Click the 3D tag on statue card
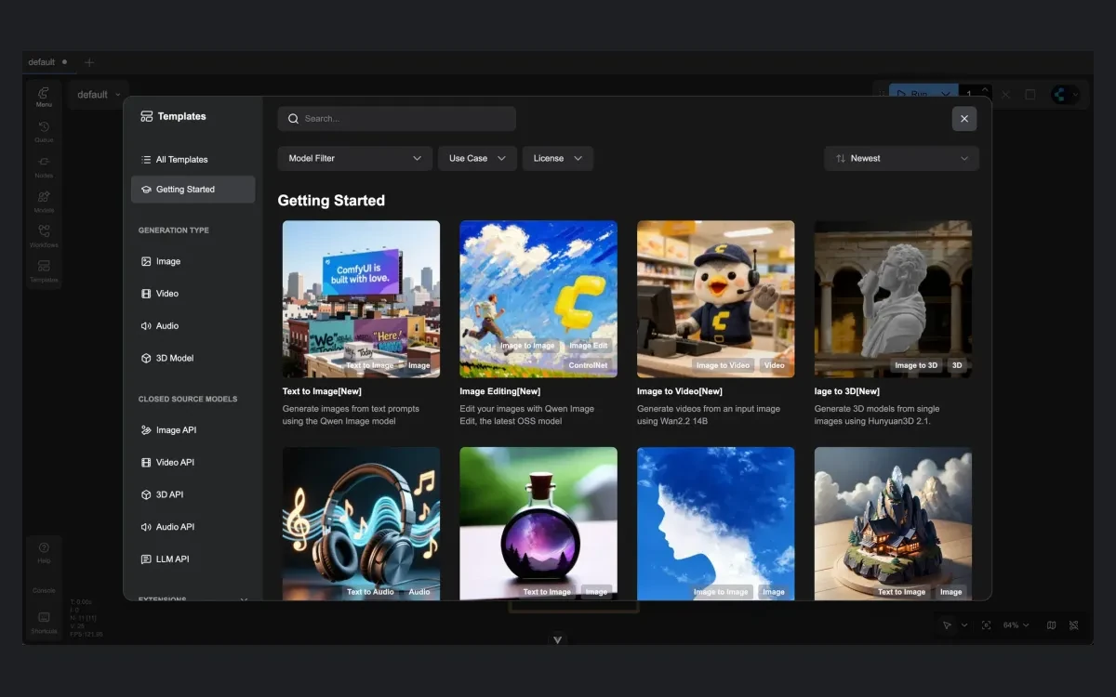The height and width of the screenshot is (697, 1116). click(x=957, y=365)
